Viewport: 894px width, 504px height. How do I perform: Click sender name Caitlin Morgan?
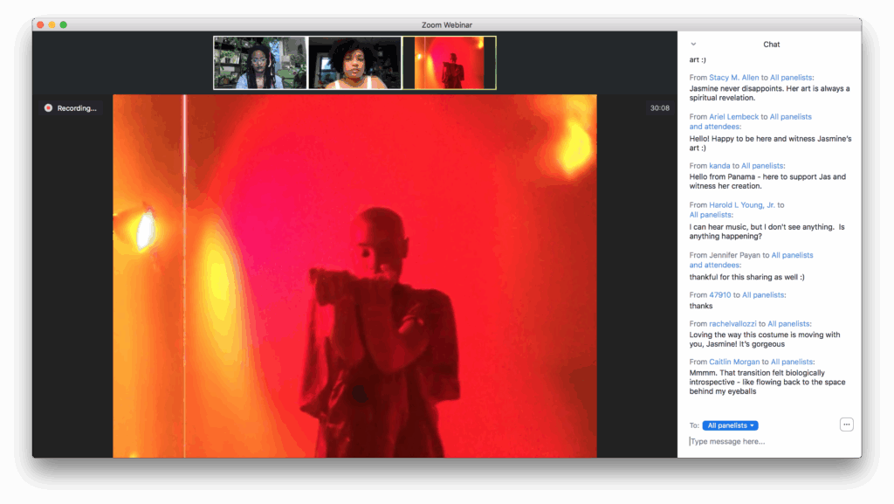coord(735,362)
